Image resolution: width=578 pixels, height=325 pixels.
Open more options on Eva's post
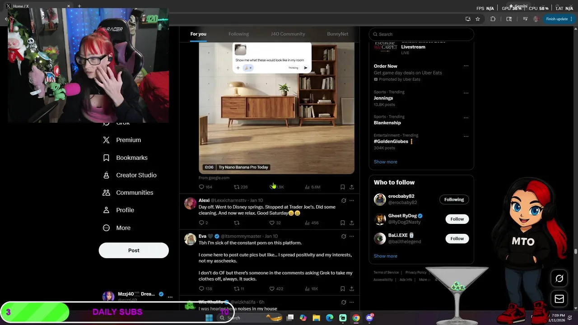352,236
